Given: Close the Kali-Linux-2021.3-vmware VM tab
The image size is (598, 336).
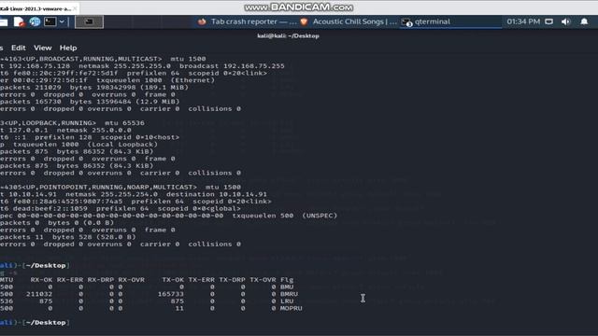Looking at the screenshot, I should (x=75, y=8).
